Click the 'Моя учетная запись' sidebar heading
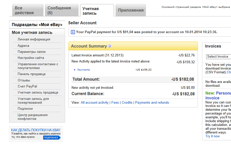This screenshot has width=231, height=155. (x=32, y=33)
